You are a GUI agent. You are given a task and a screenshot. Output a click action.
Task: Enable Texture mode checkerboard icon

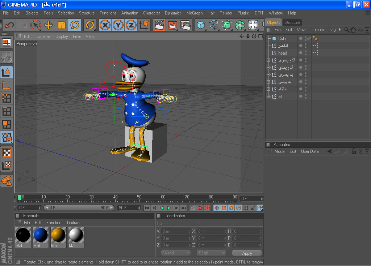7,153
